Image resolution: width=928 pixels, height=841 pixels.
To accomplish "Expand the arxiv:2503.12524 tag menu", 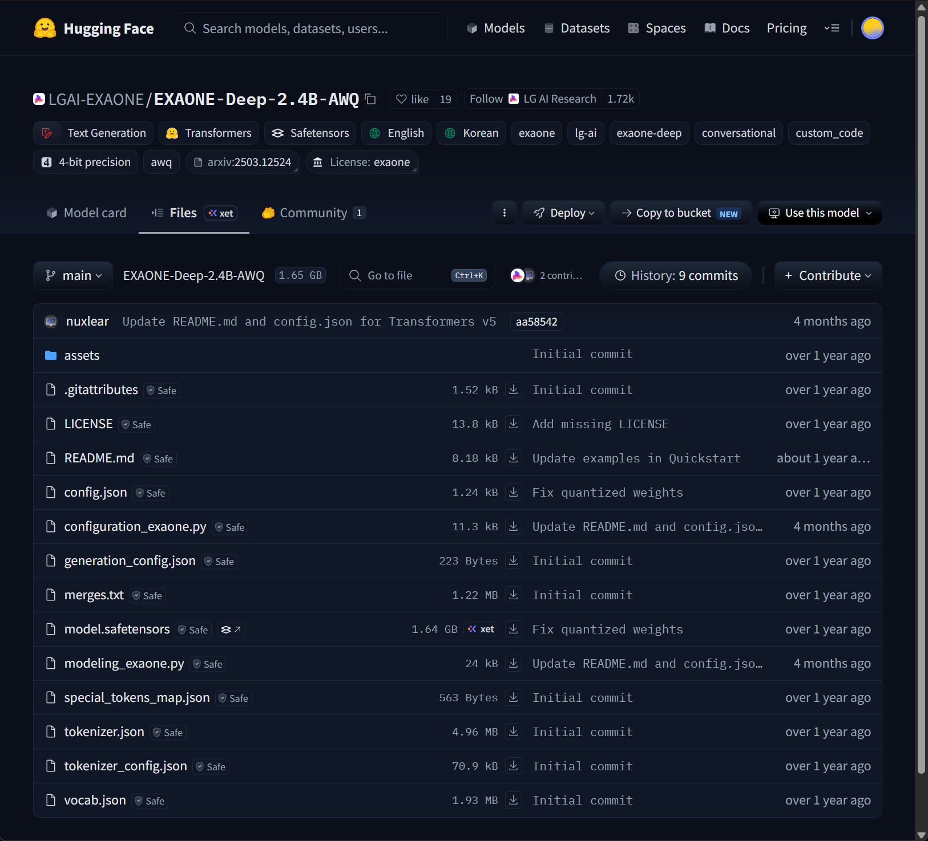I will (243, 162).
